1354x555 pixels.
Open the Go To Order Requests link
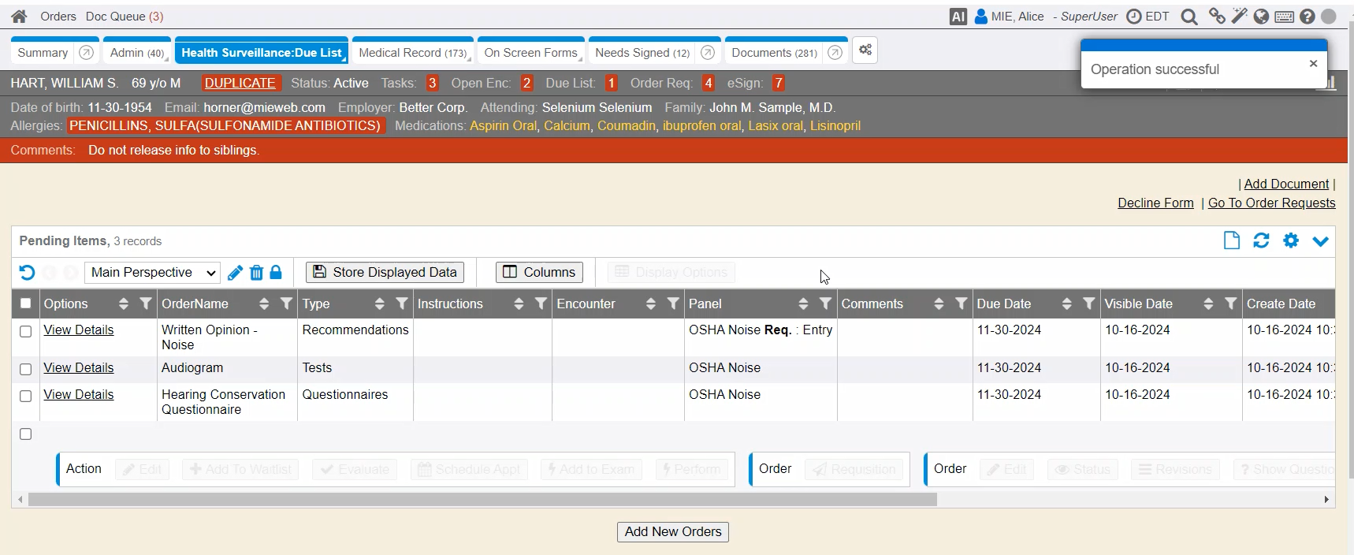(x=1271, y=203)
